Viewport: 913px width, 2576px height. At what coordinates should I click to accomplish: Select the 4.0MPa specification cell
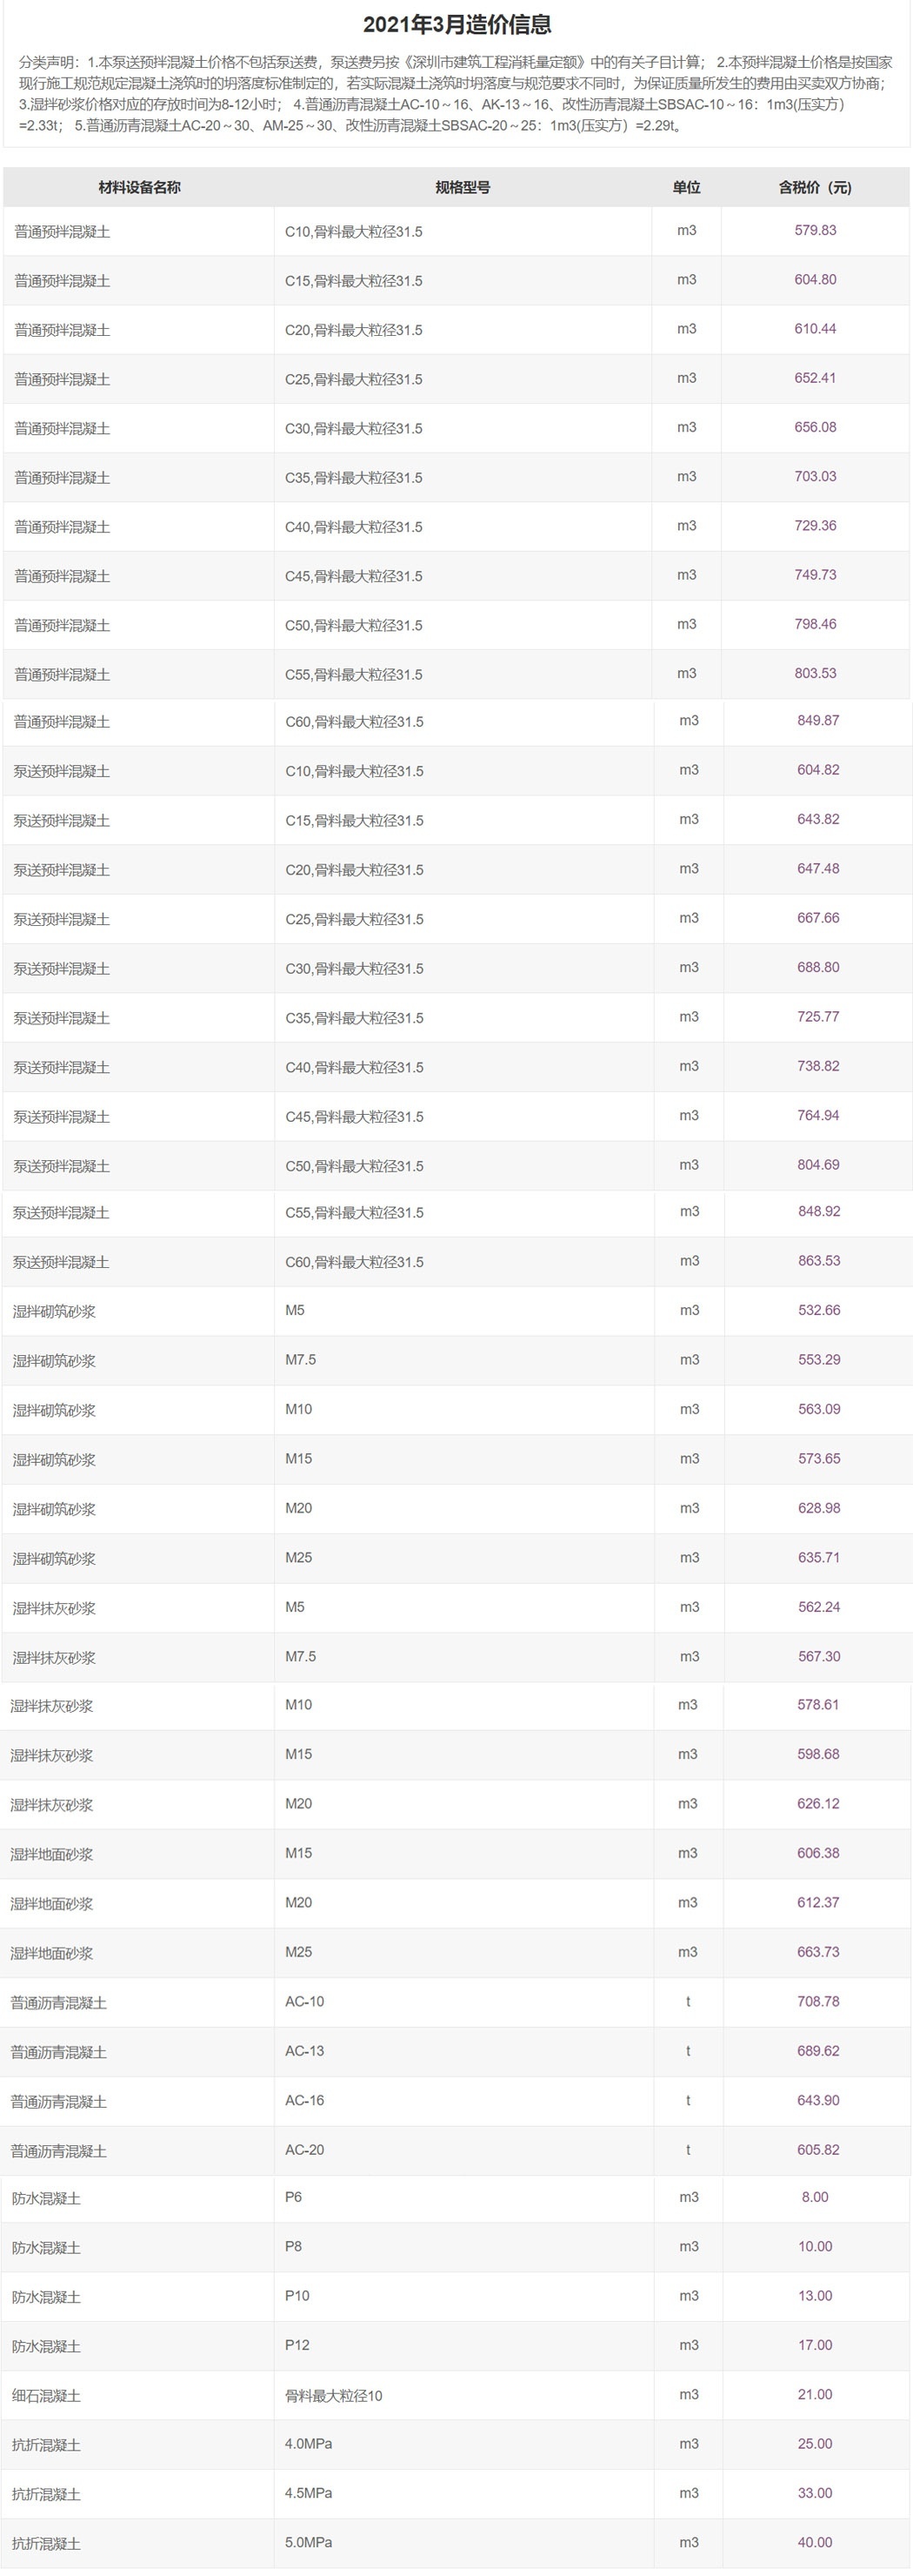(x=309, y=2443)
